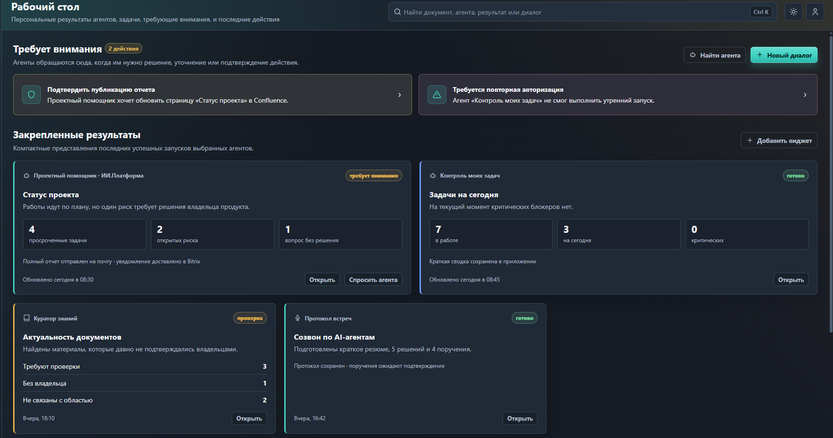The width and height of the screenshot is (833, 438).
Task: Open the Статус проекта widget
Action: coord(322,280)
